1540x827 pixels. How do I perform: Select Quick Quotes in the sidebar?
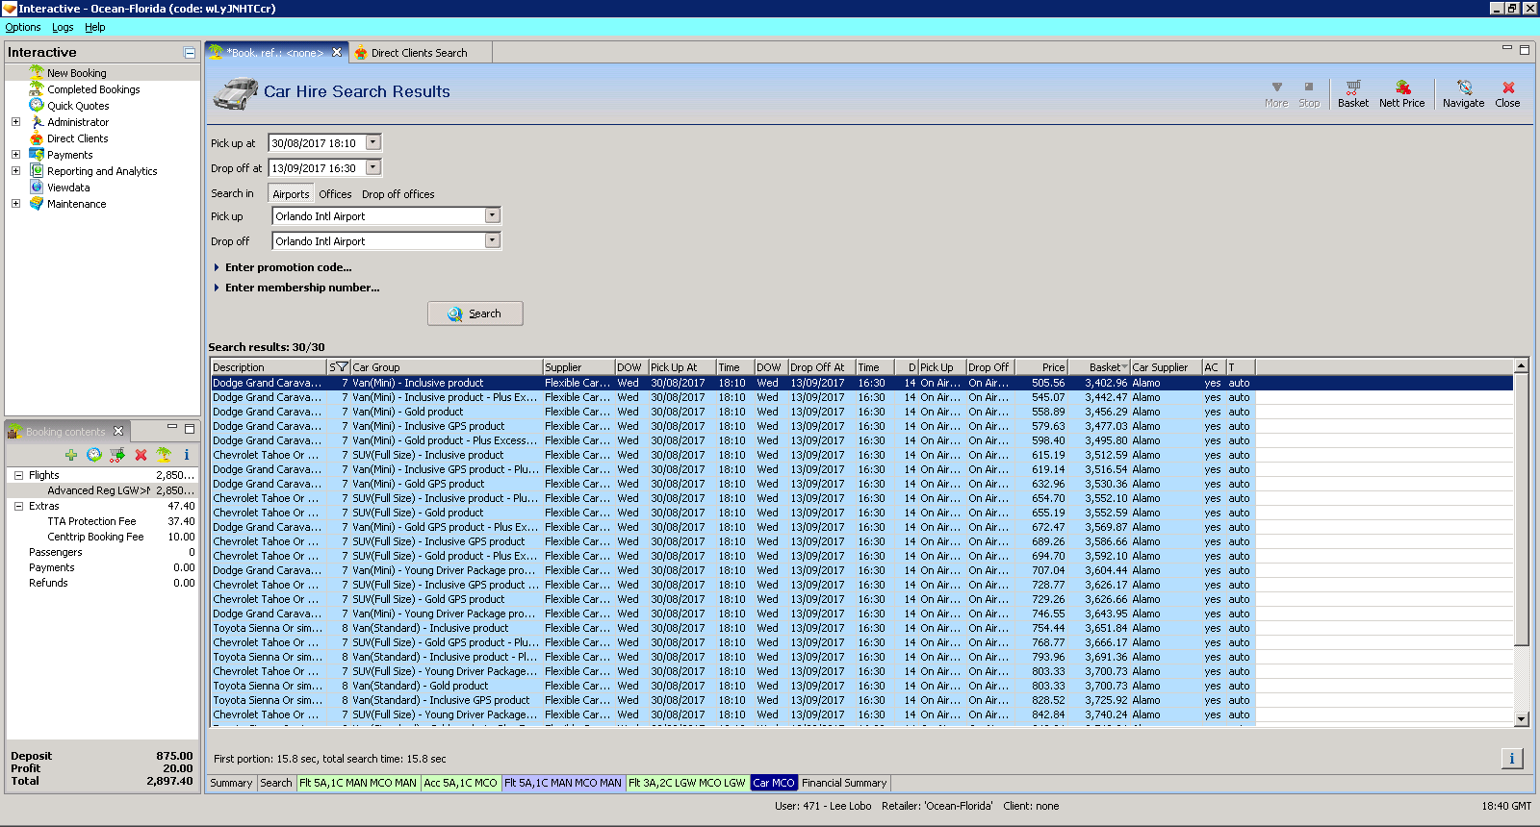78,106
